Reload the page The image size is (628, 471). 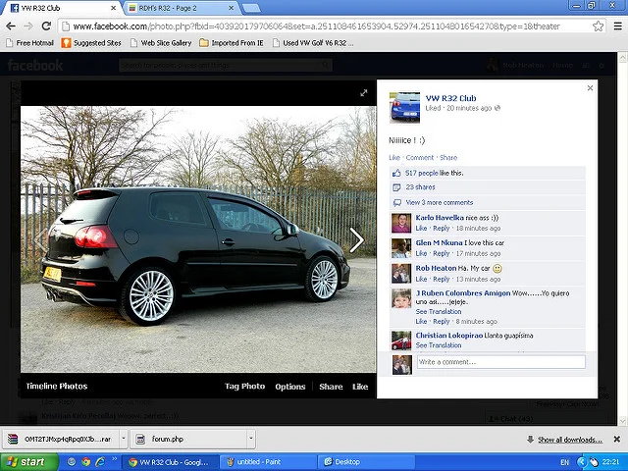pos(46,26)
